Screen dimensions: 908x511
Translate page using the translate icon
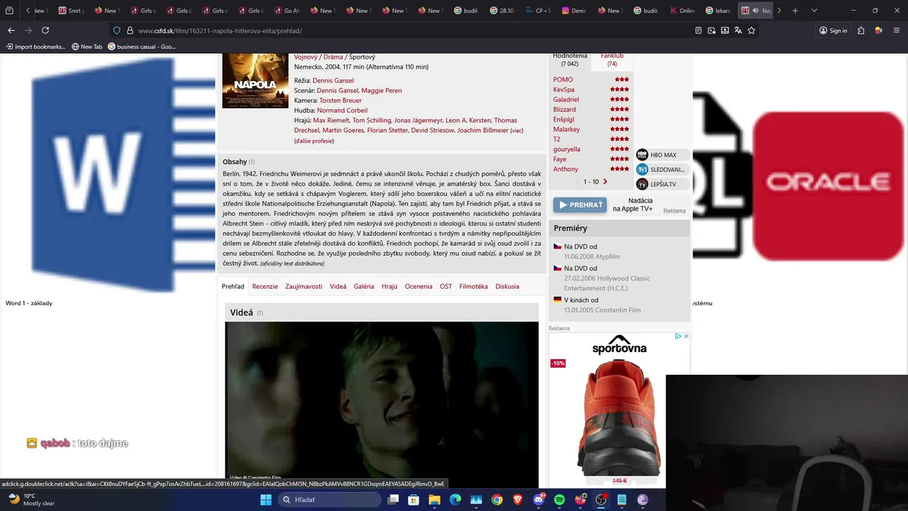738,31
